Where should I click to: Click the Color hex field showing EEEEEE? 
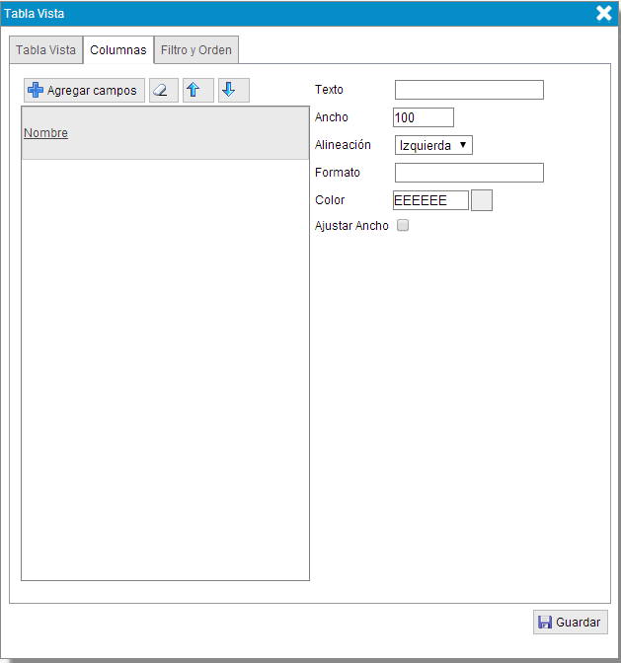tap(430, 200)
